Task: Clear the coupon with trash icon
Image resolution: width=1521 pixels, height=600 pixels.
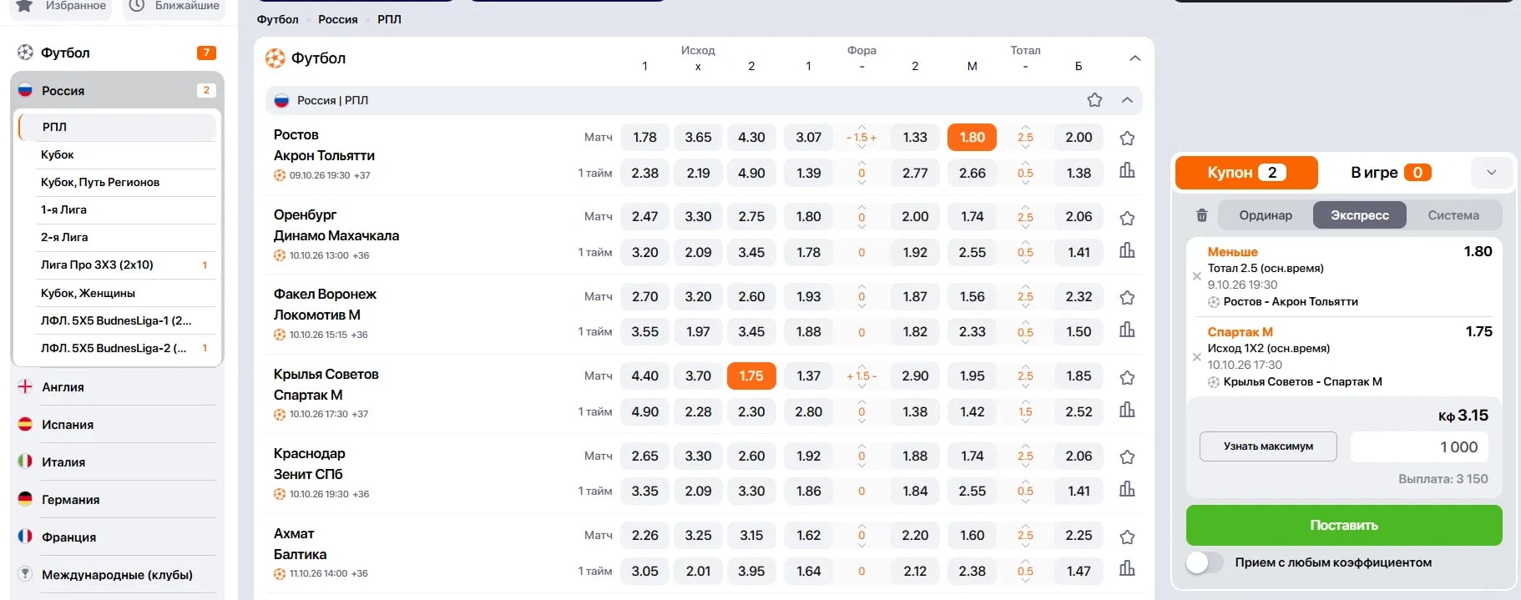Action: point(1202,215)
